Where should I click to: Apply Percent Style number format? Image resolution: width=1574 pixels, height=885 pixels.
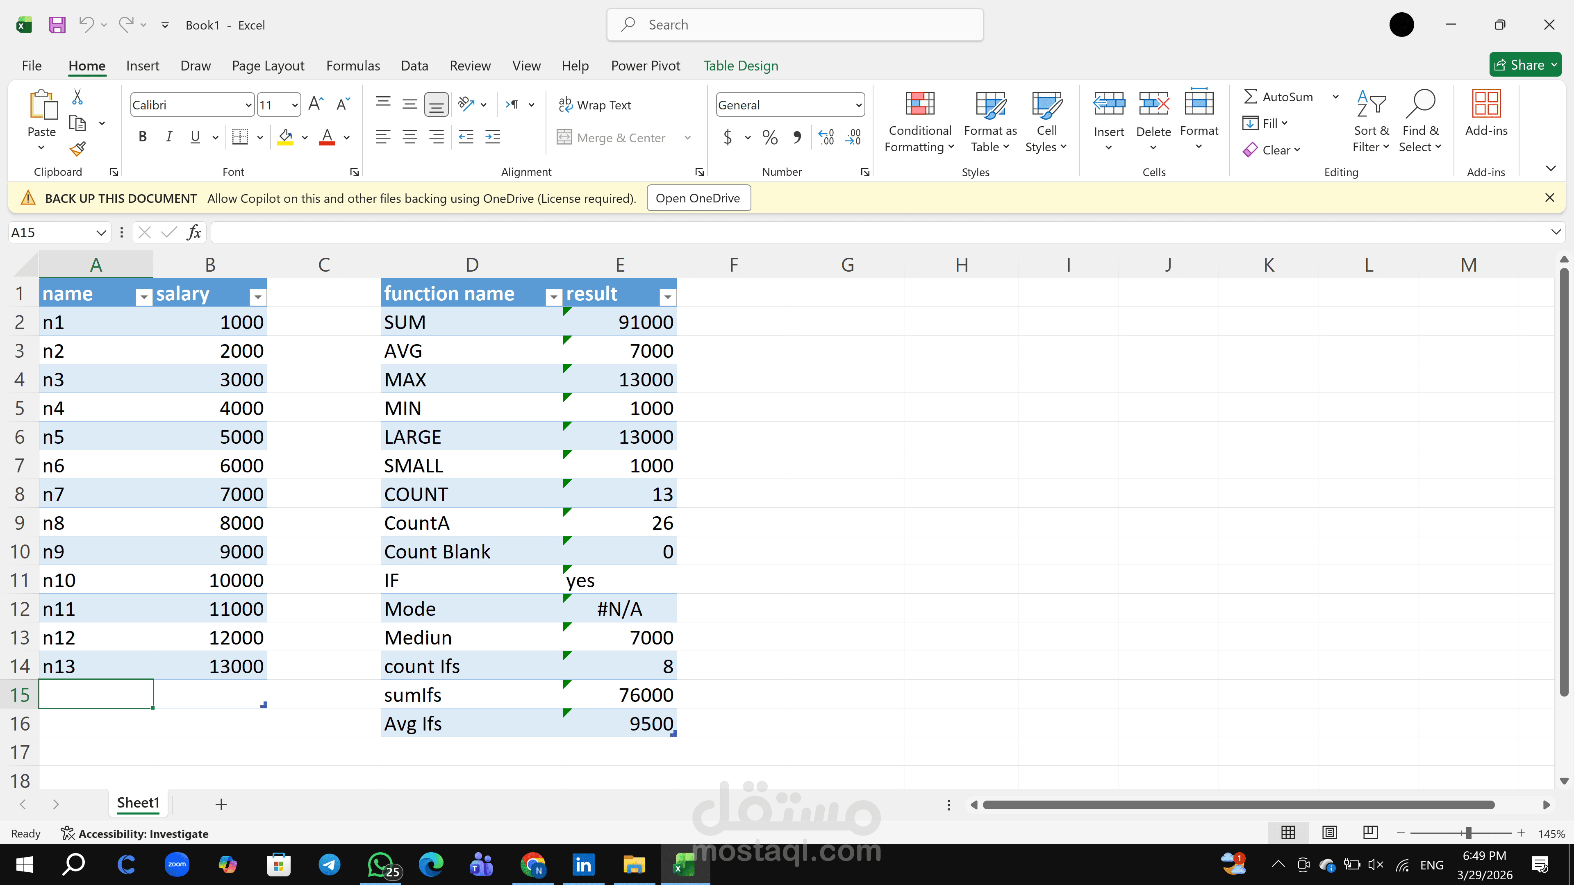(770, 137)
